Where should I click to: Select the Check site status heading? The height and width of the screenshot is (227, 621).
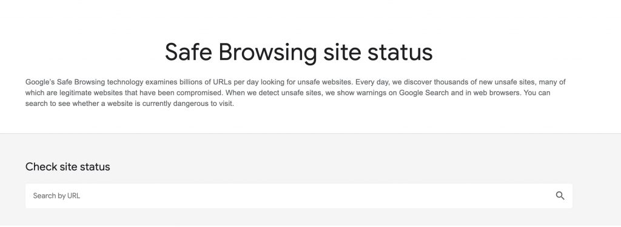(x=68, y=166)
